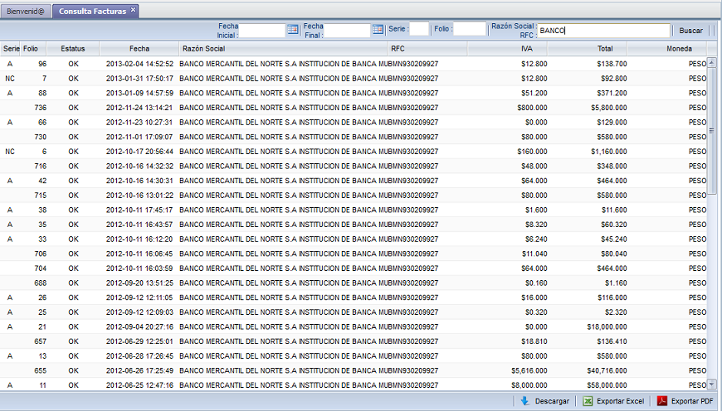Click the Descargar download arrow icon

point(524,401)
